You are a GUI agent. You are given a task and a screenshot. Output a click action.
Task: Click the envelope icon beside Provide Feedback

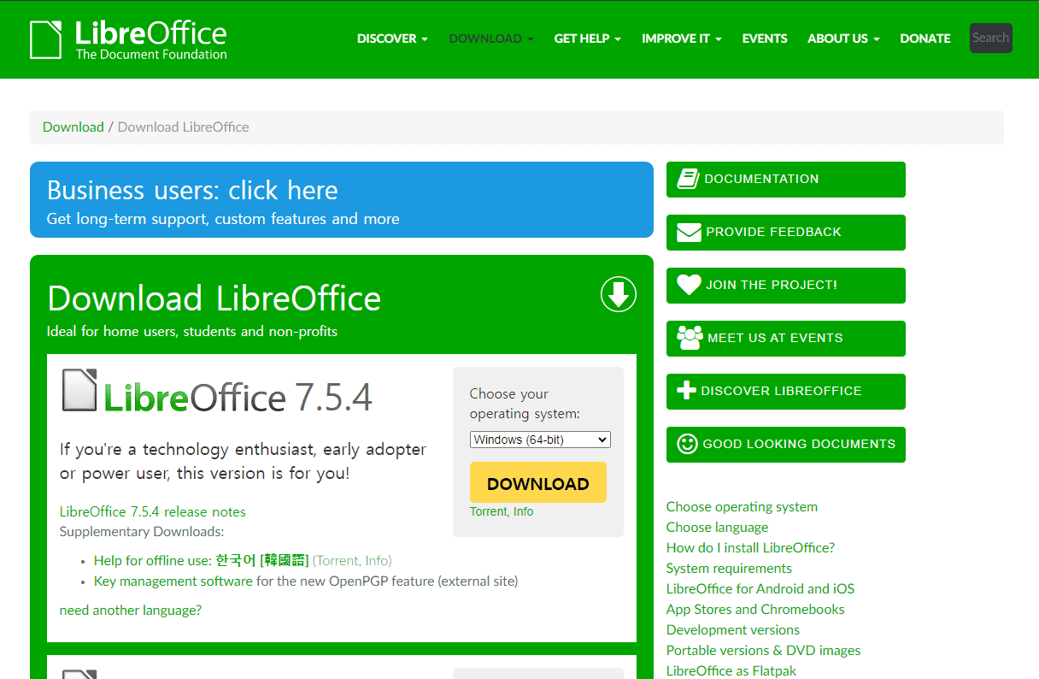coord(689,232)
